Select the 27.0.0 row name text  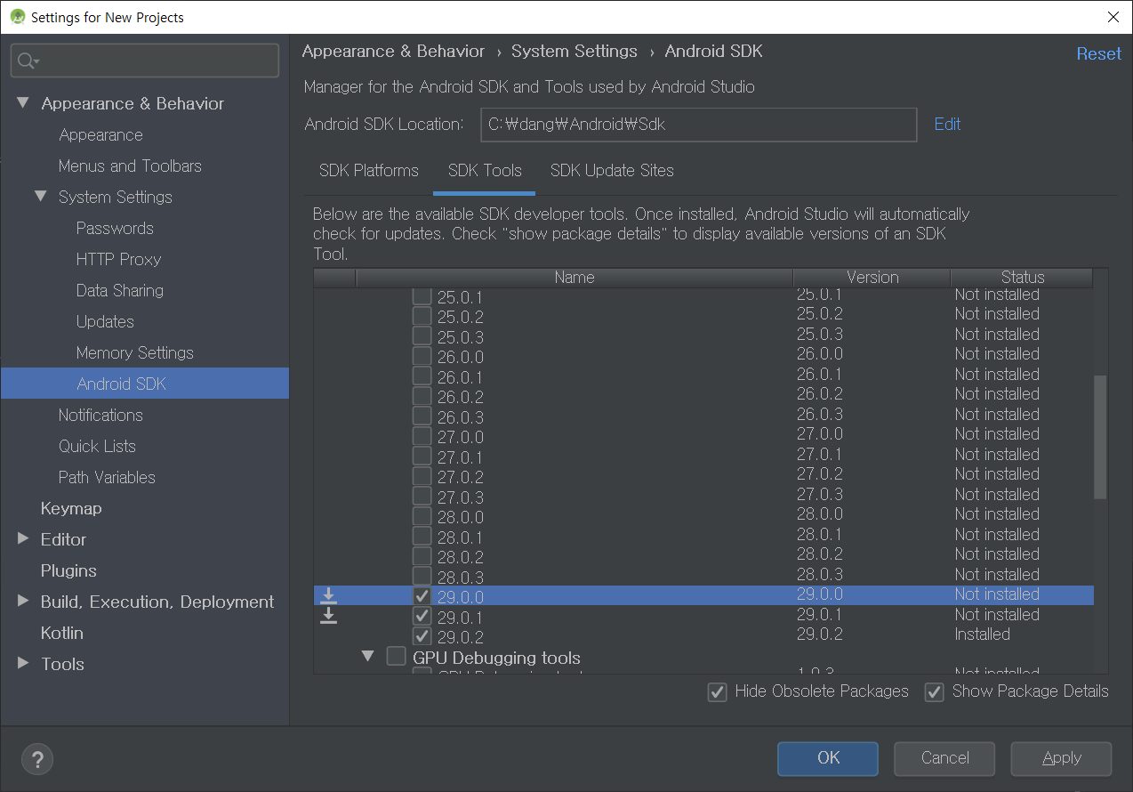(x=461, y=437)
